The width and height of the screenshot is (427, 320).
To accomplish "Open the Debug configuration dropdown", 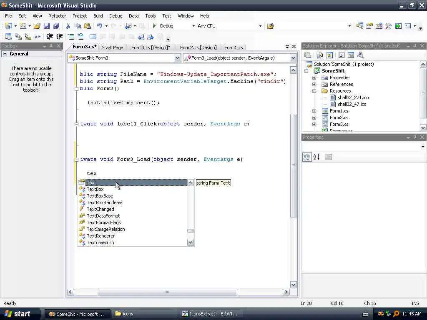I will point(193,26).
